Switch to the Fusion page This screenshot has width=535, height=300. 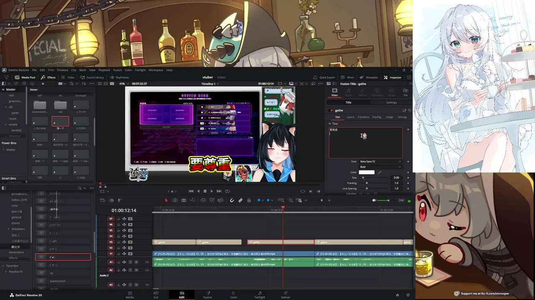pos(208,295)
